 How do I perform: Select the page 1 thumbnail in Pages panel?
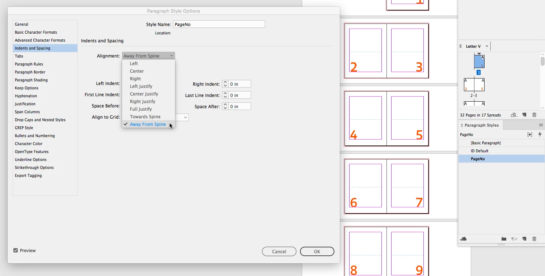click(479, 61)
